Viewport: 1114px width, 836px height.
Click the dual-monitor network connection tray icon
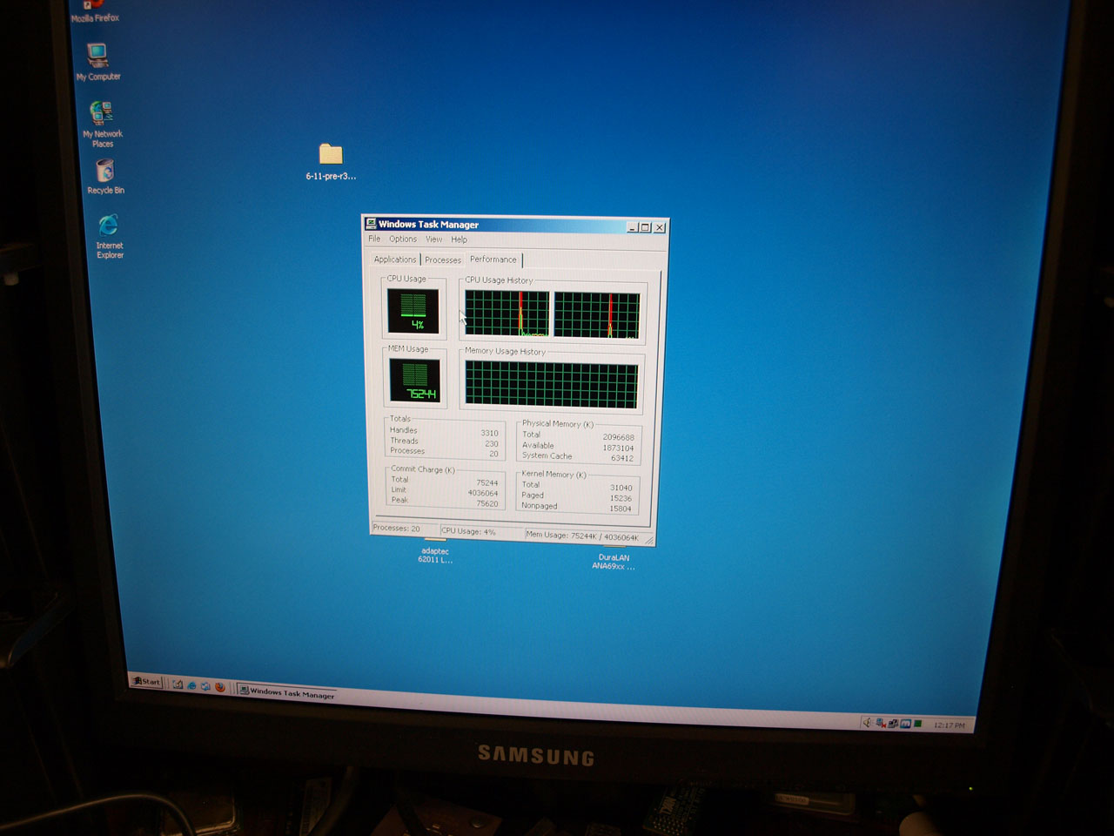coord(893,724)
